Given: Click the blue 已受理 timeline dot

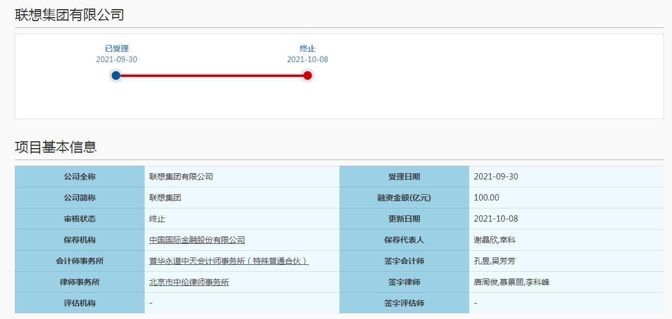Looking at the screenshot, I should click(x=116, y=76).
